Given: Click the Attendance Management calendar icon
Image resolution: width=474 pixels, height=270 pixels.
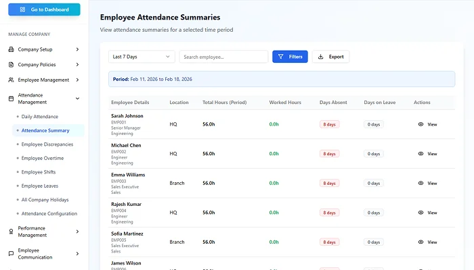Looking at the screenshot, I should [x=11, y=99].
